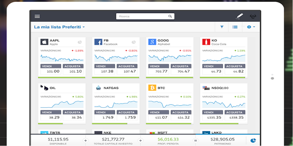Viewport: 293px width, 146px height.
Task: Click the KO Coca-Cola title
Action: [219, 42]
